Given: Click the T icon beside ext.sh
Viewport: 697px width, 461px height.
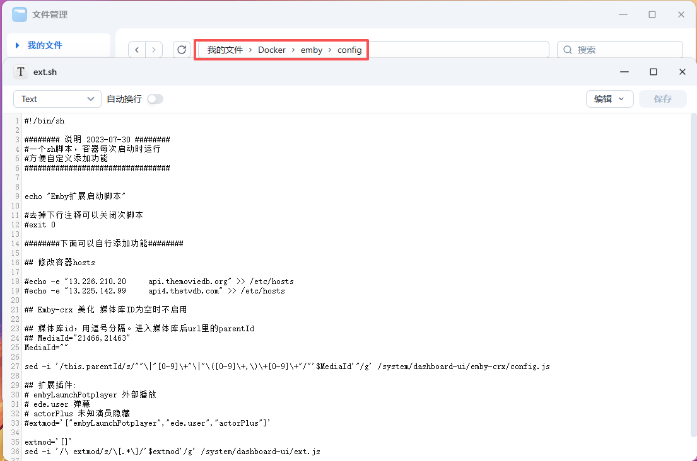Looking at the screenshot, I should pyautogui.click(x=21, y=72).
